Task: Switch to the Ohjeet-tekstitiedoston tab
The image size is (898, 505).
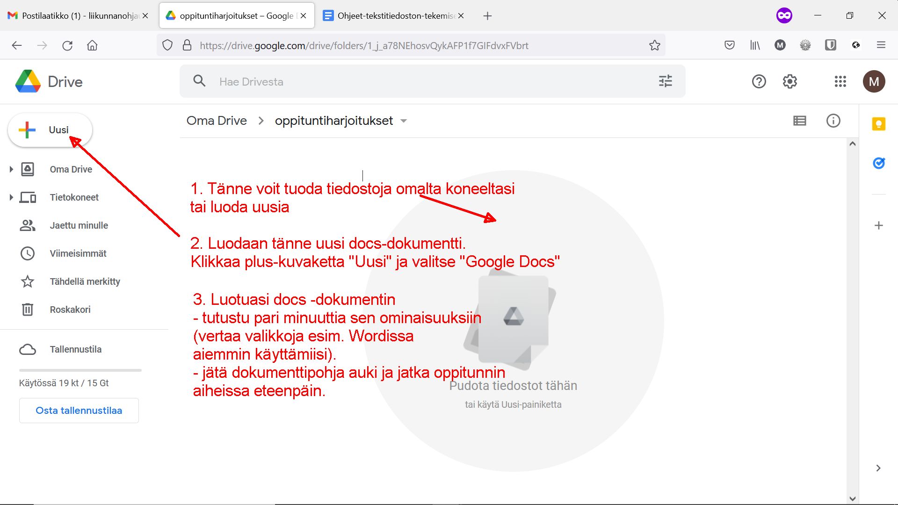Action: tap(394, 16)
